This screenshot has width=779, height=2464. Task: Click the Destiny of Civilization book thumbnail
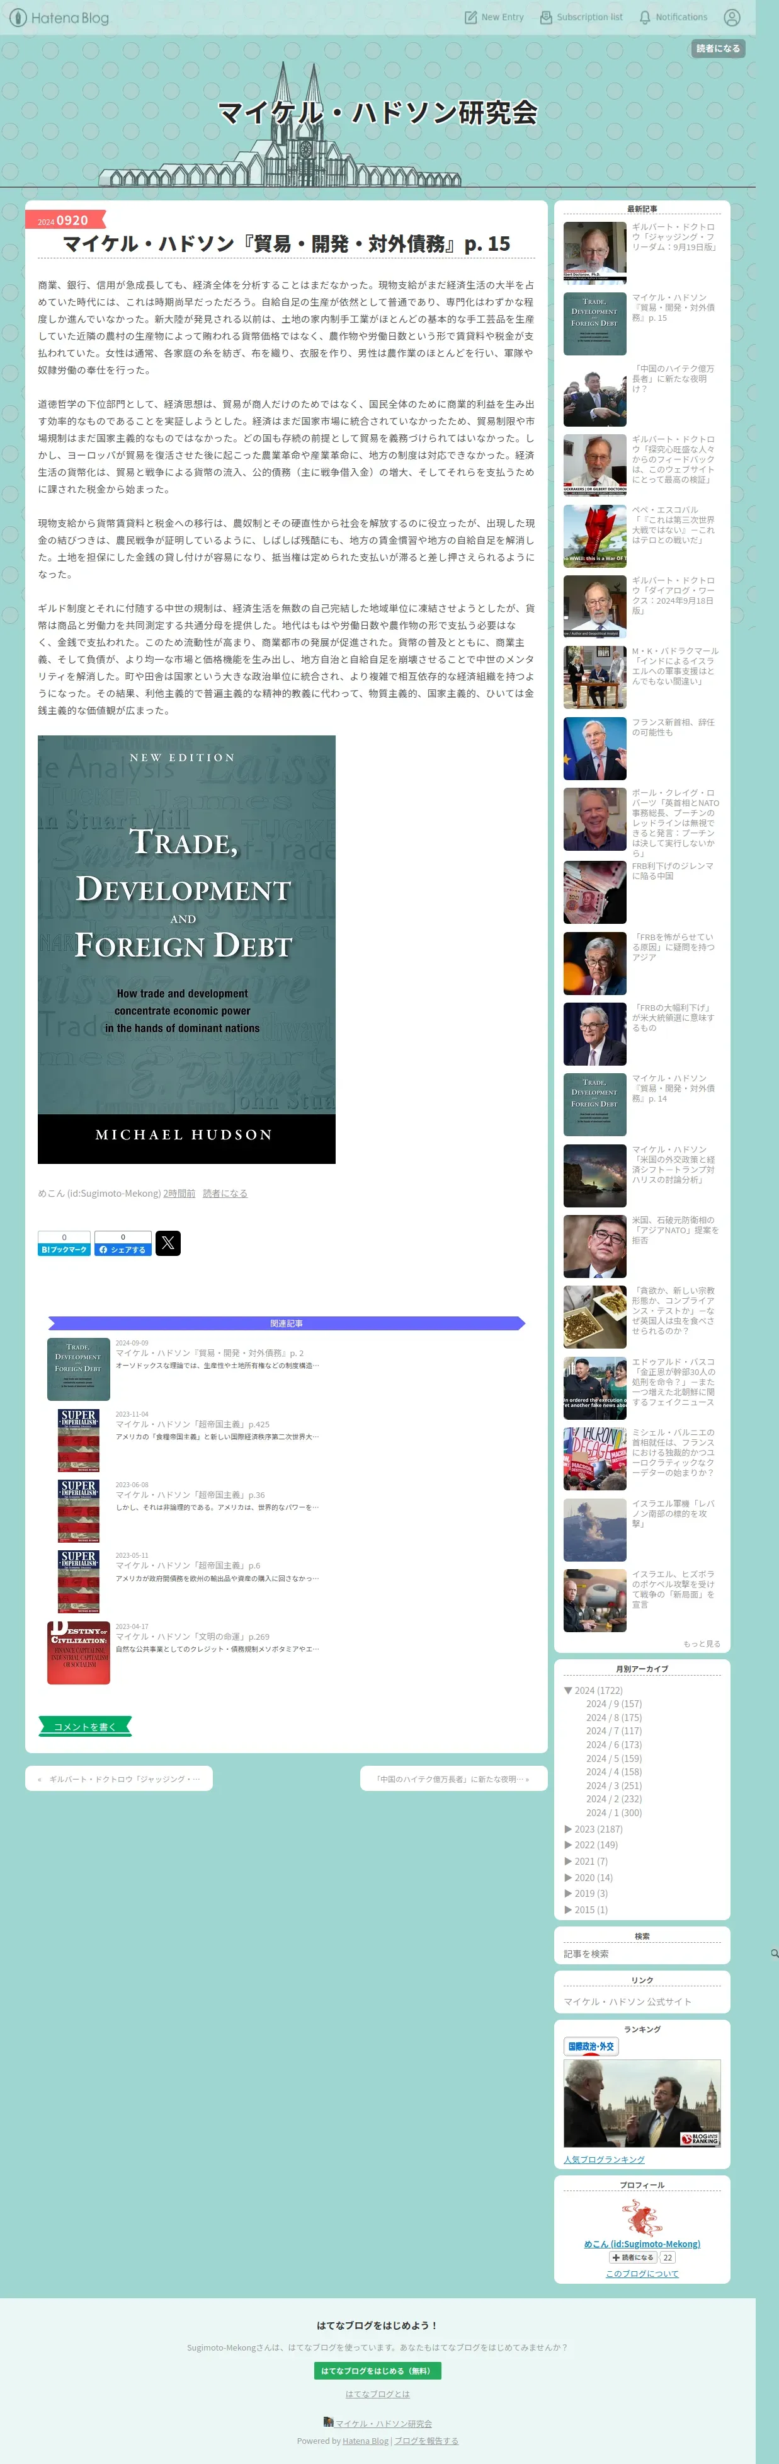click(78, 1653)
